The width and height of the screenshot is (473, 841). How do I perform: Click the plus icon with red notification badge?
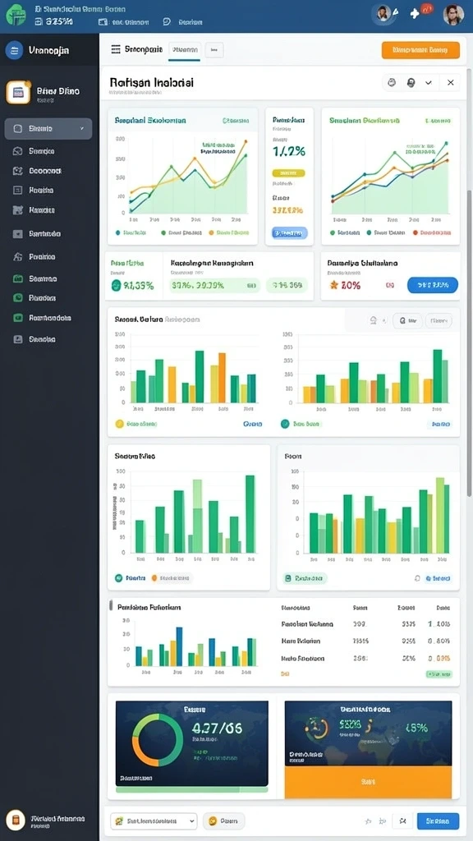(415, 13)
